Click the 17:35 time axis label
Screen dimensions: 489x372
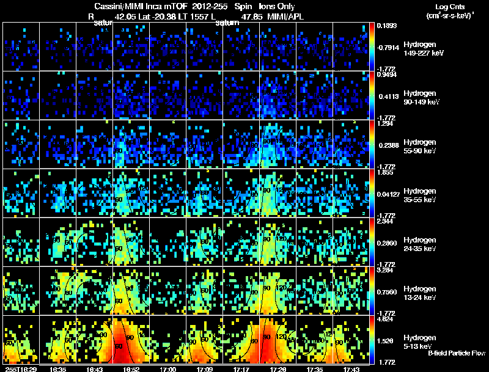(x=315, y=369)
